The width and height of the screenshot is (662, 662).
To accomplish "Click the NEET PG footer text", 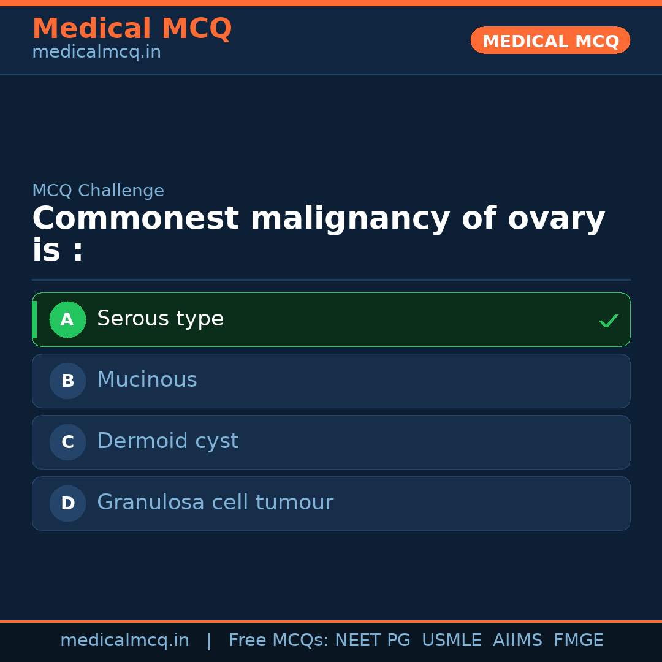I will click(x=372, y=639).
